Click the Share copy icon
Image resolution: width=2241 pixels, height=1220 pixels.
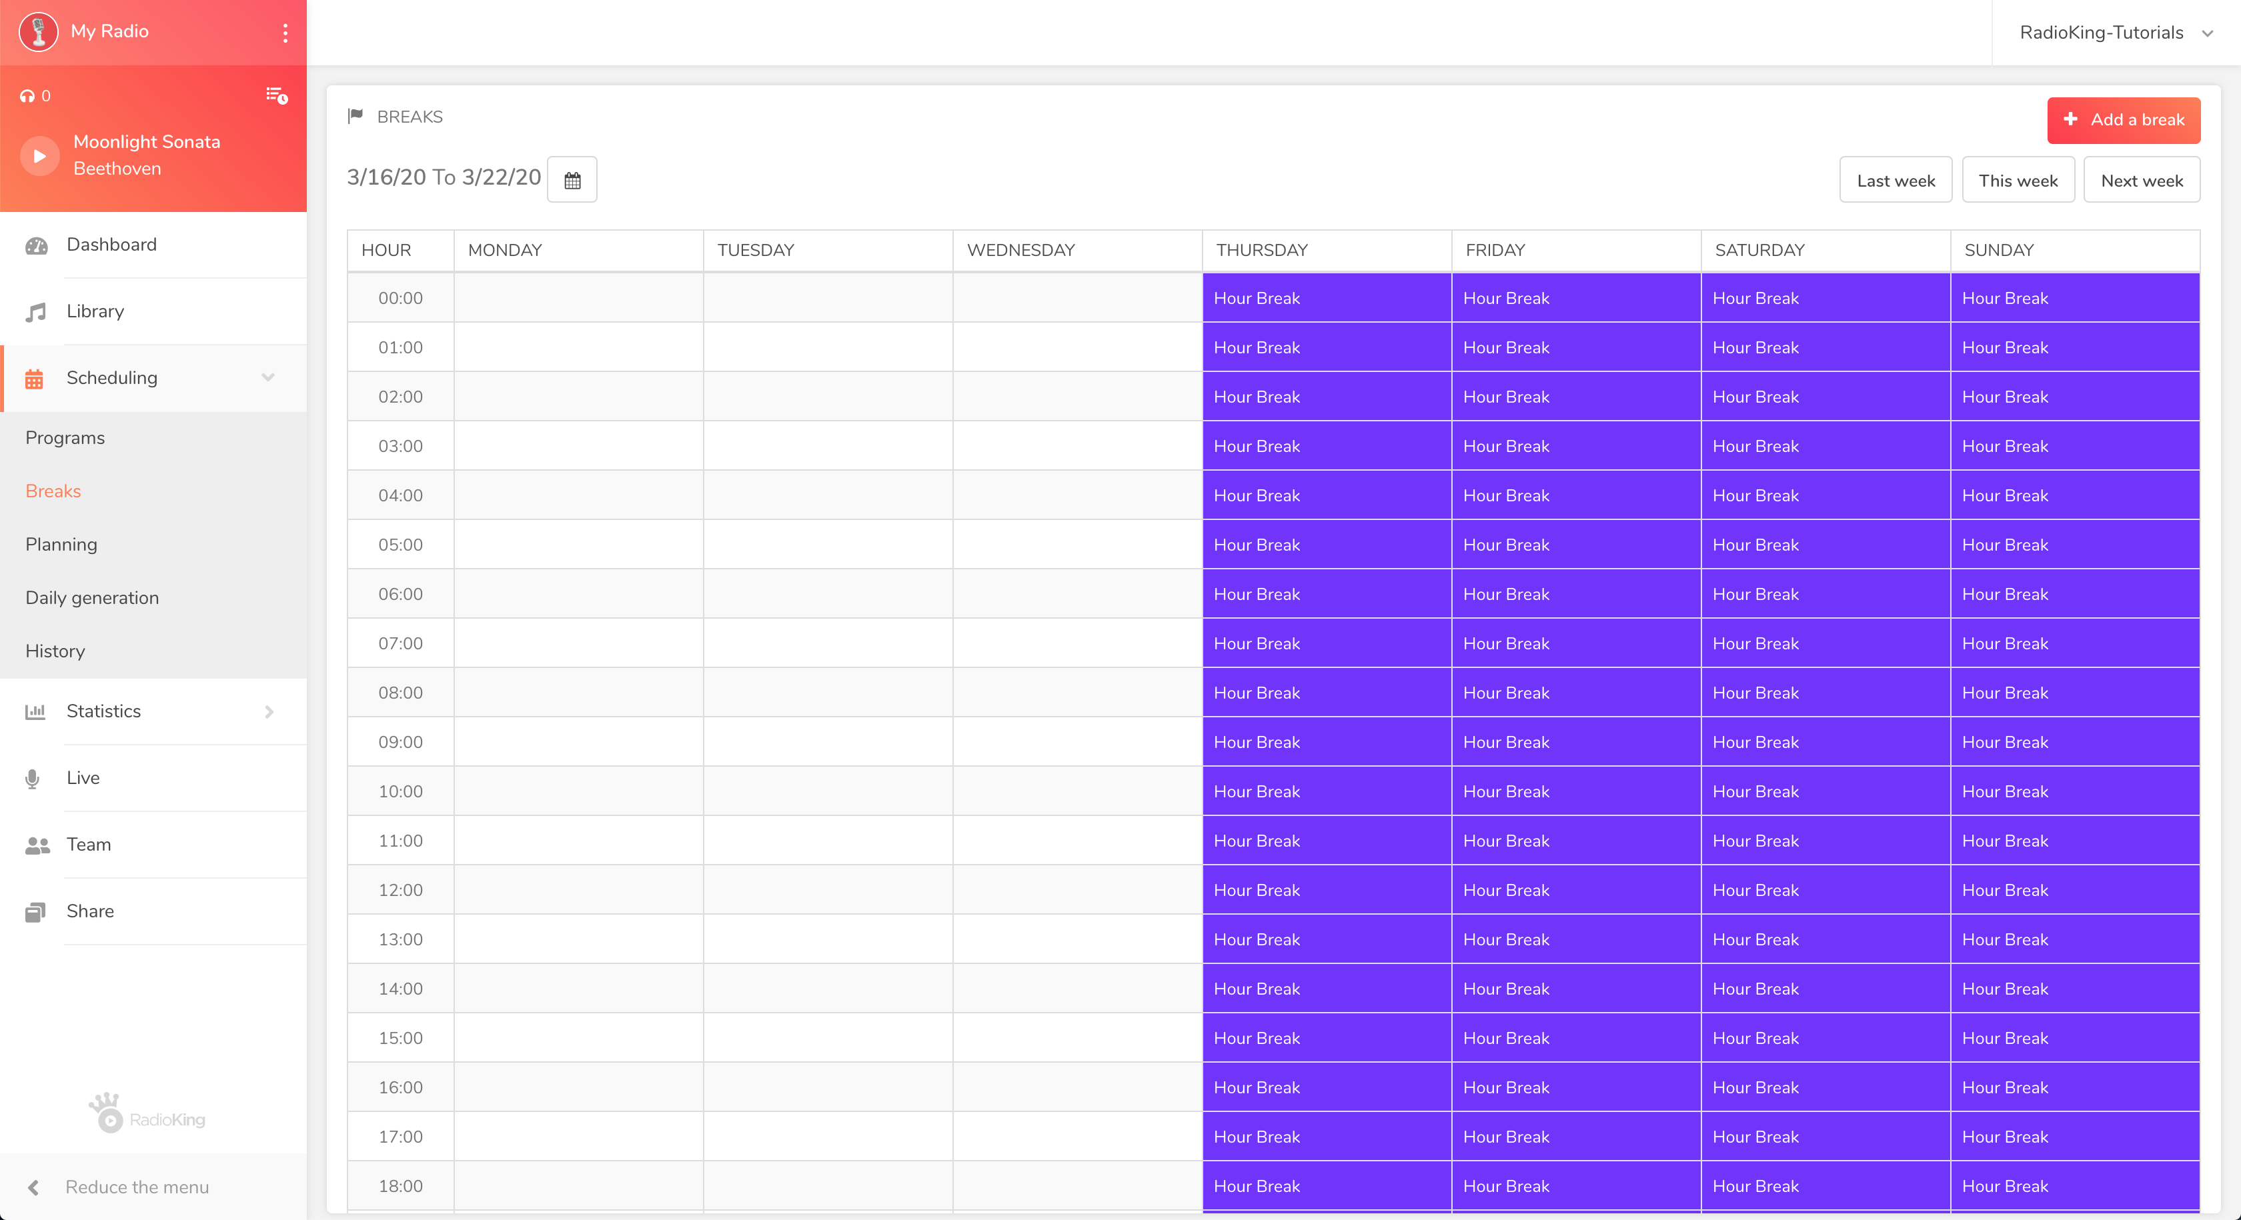35,911
